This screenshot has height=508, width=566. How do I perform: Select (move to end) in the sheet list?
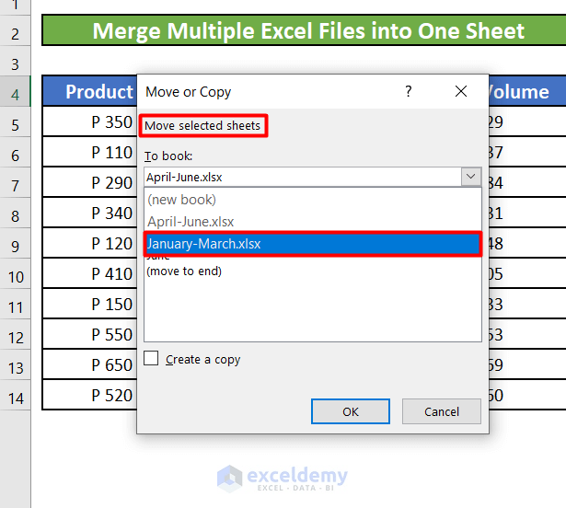(x=184, y=271)
